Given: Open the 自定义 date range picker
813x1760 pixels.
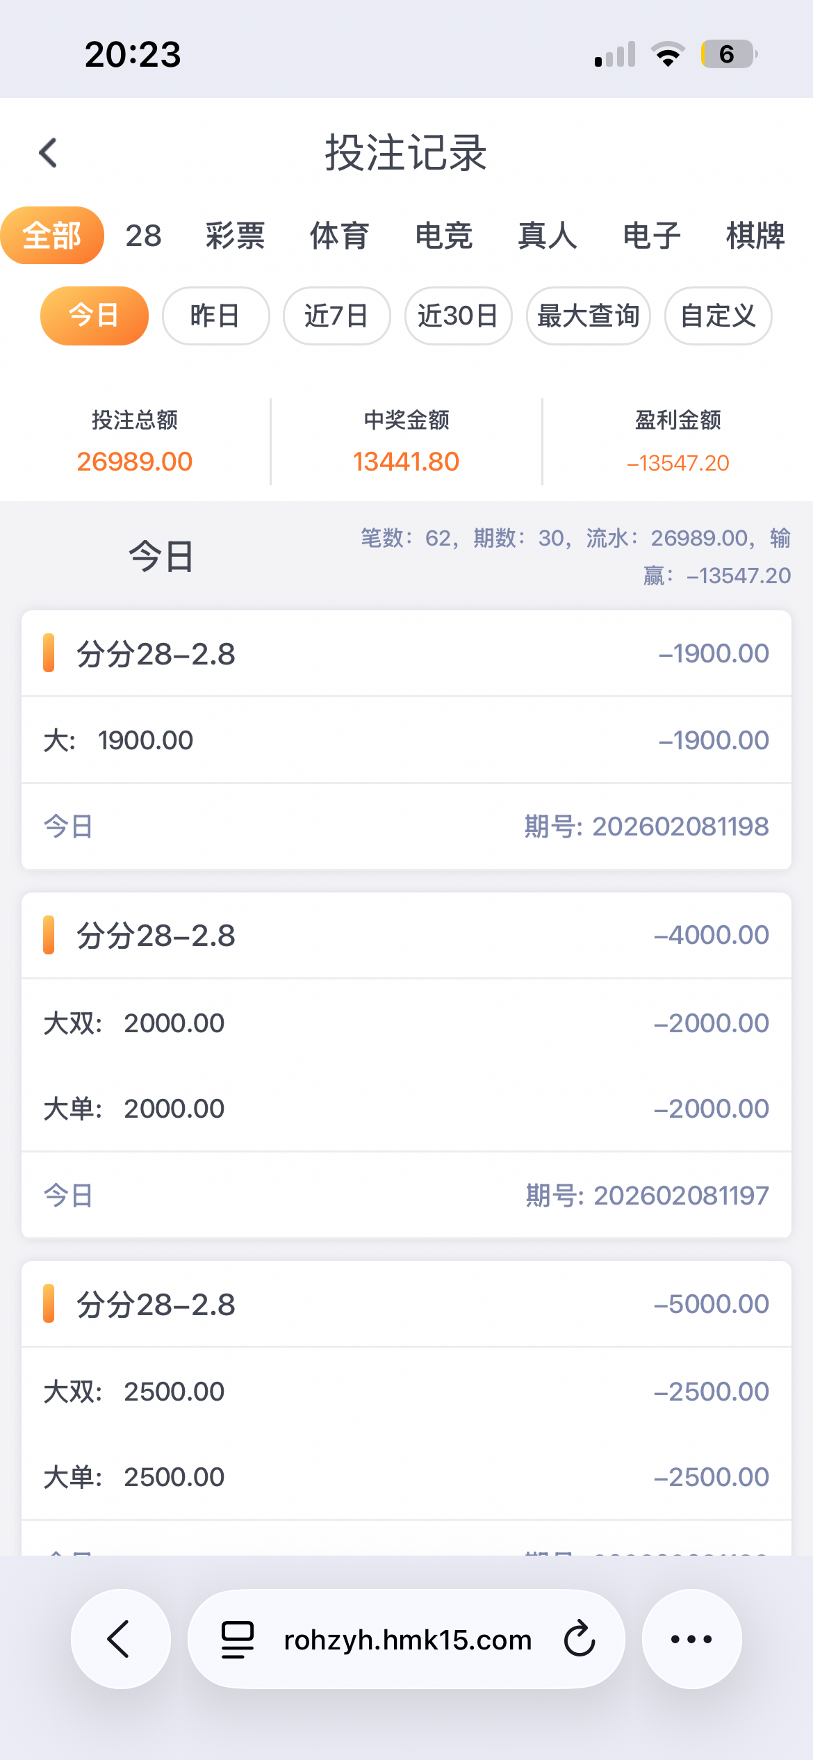Looking at the screenshot, I should (718, 316).
